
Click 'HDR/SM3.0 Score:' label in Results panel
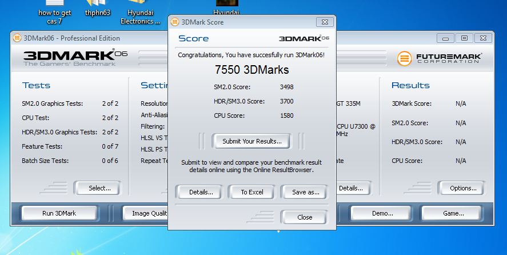(x=417, y=142)
